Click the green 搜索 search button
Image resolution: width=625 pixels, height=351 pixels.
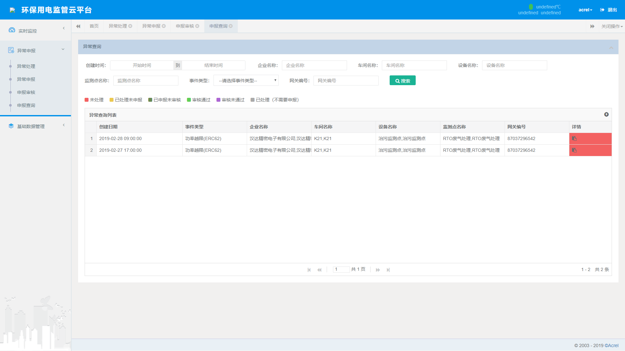pos(403,80)
